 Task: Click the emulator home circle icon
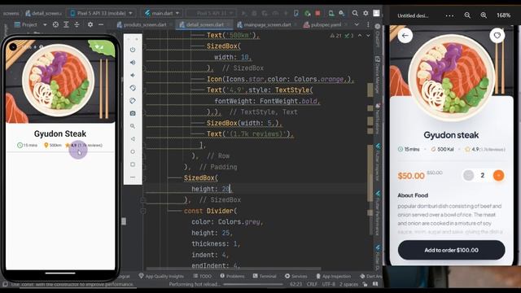coord(133,152)
